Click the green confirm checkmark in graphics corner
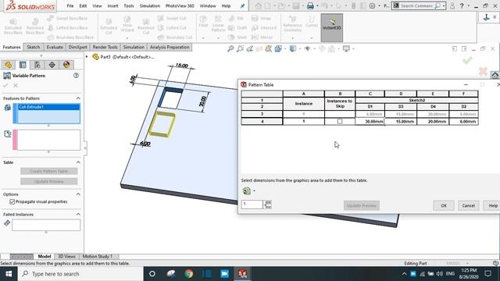Viewport: 500px width, 281px height. point(467,60)
